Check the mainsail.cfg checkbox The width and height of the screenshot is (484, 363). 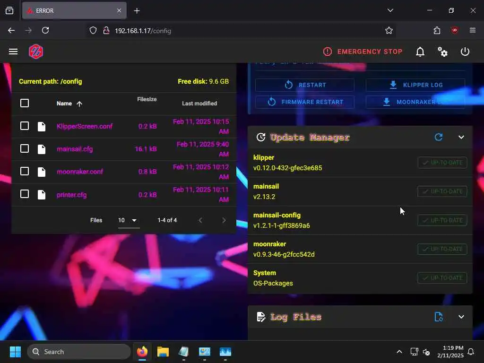click(25, 148)
